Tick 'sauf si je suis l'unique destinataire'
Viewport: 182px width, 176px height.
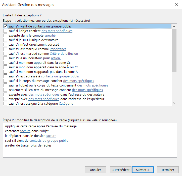point(5,40)
